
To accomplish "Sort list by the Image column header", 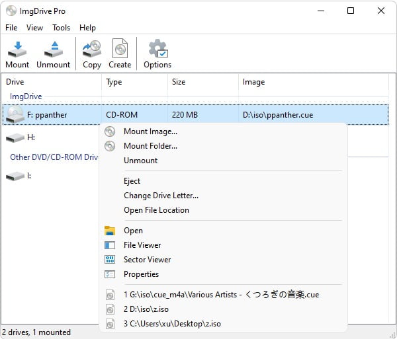I will [314, 82].
